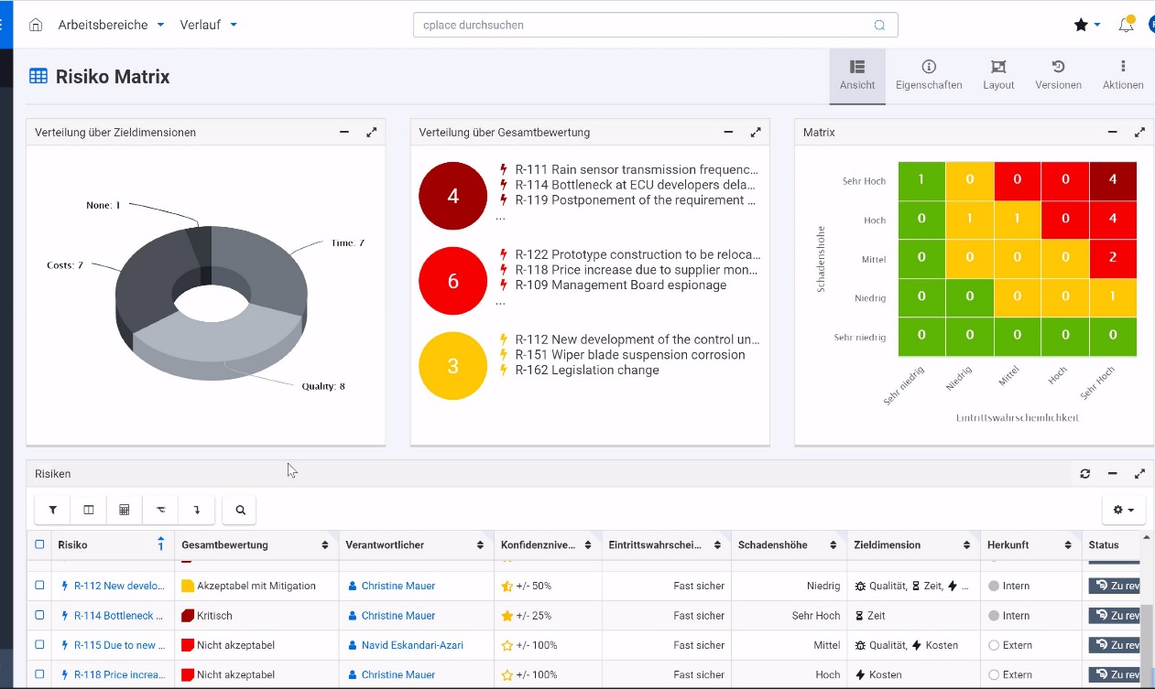Open the Versionen tab
Image resolution: width=1155 pixels, height=689 pixels.
tap(1058, 75)
